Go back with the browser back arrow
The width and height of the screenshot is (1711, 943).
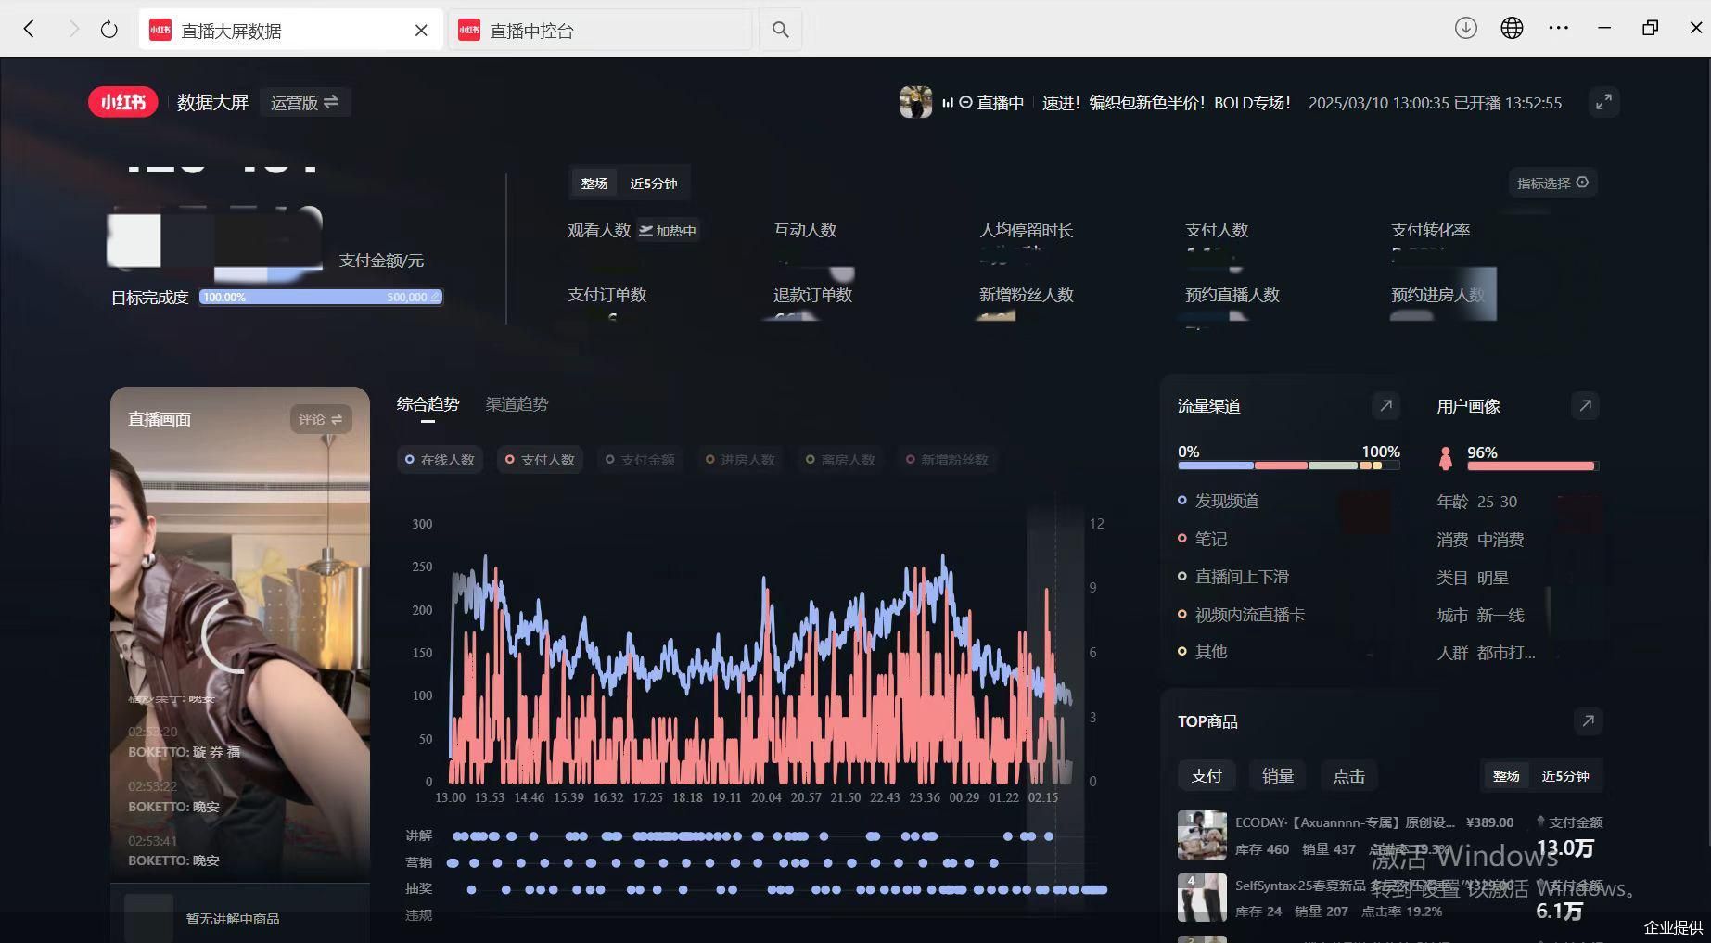pos(29,29)
